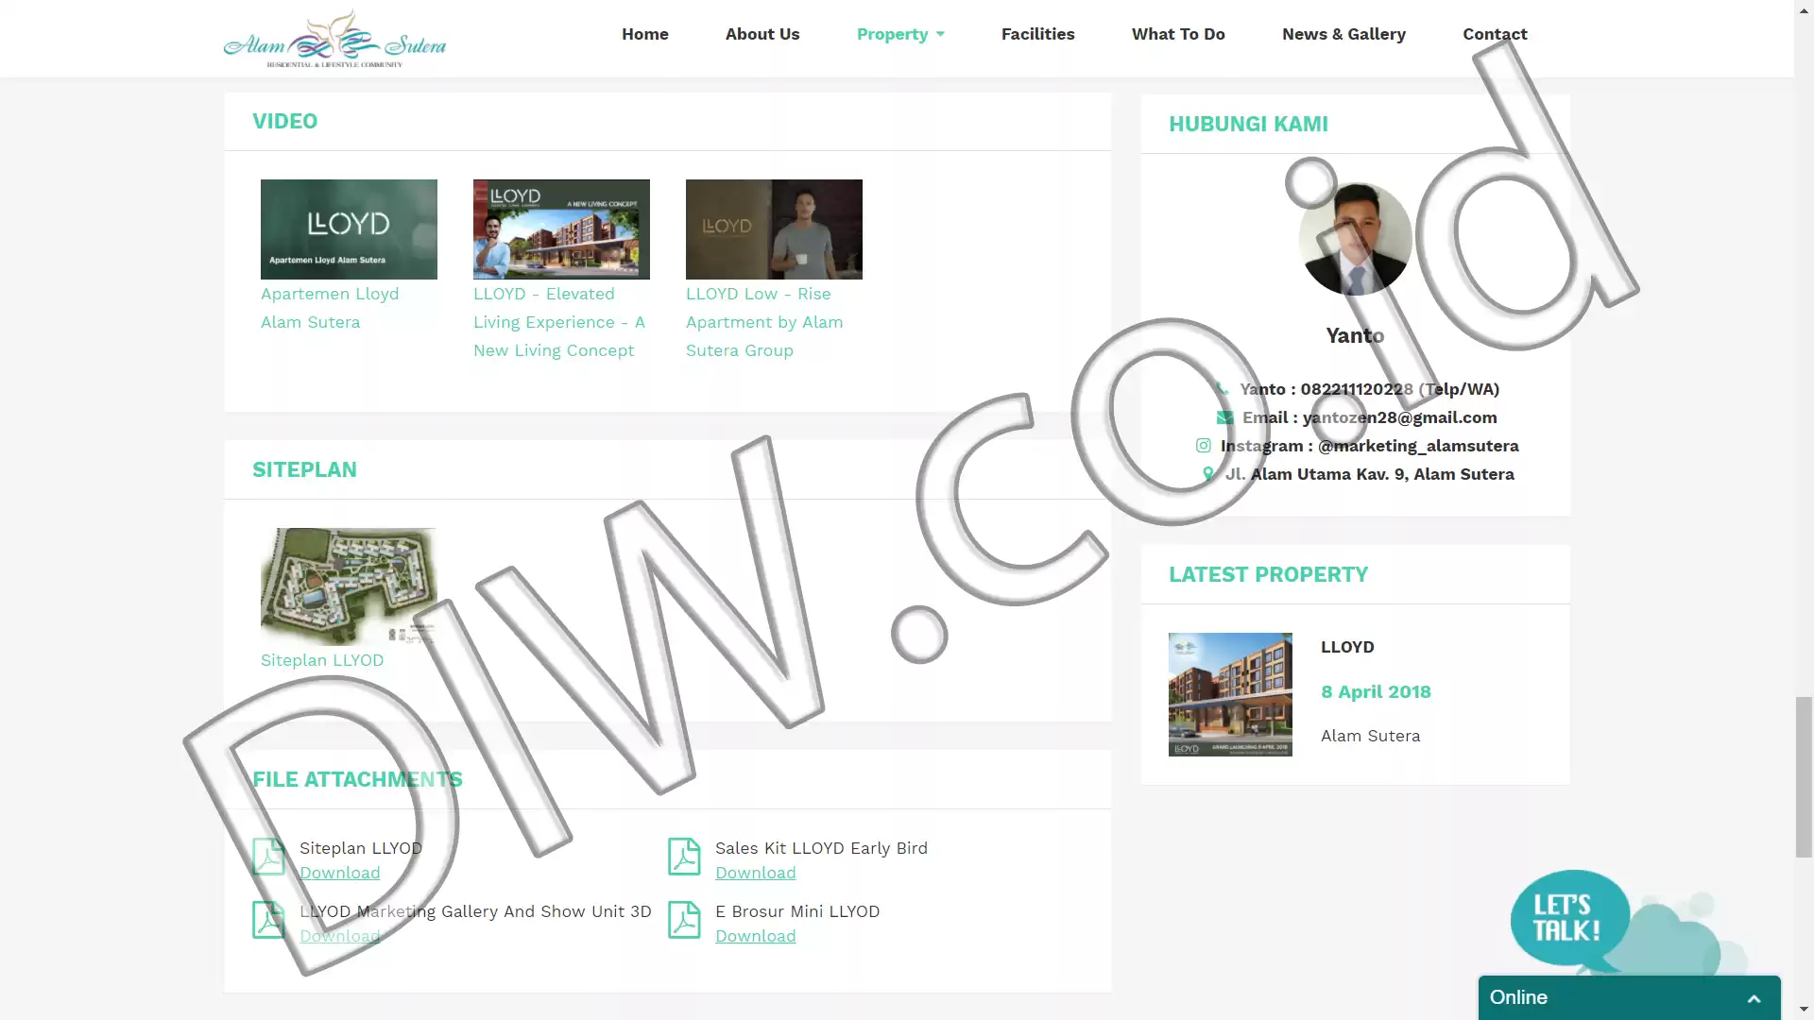Image resolution: width=1814 pixels, height=1020 pixels.
Task: Click Yanto's profile photo
Action: click(x=1355, y=239)
